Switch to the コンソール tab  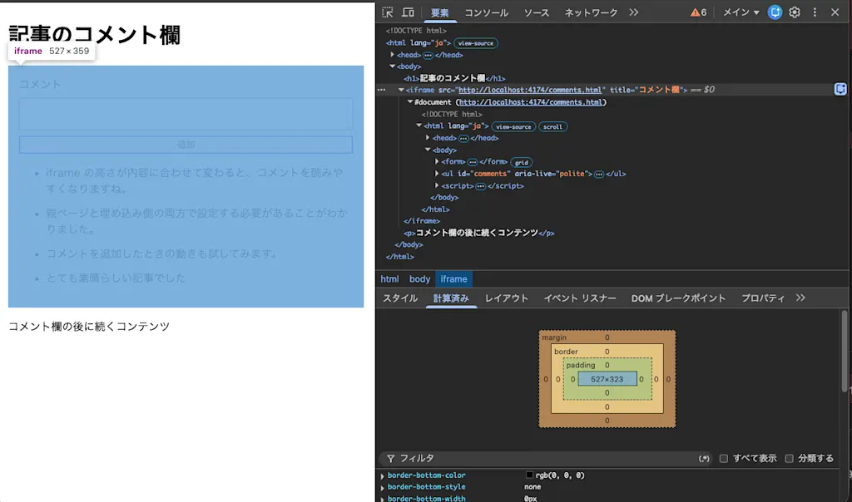click(486, 12)
